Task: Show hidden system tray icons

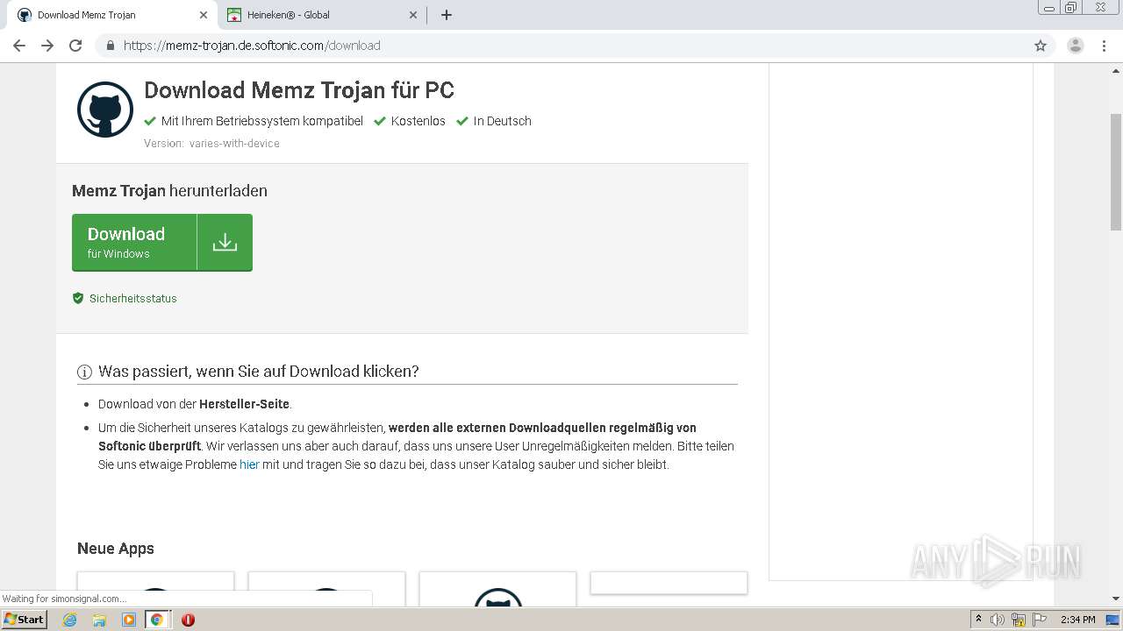Action: [979, 620]
